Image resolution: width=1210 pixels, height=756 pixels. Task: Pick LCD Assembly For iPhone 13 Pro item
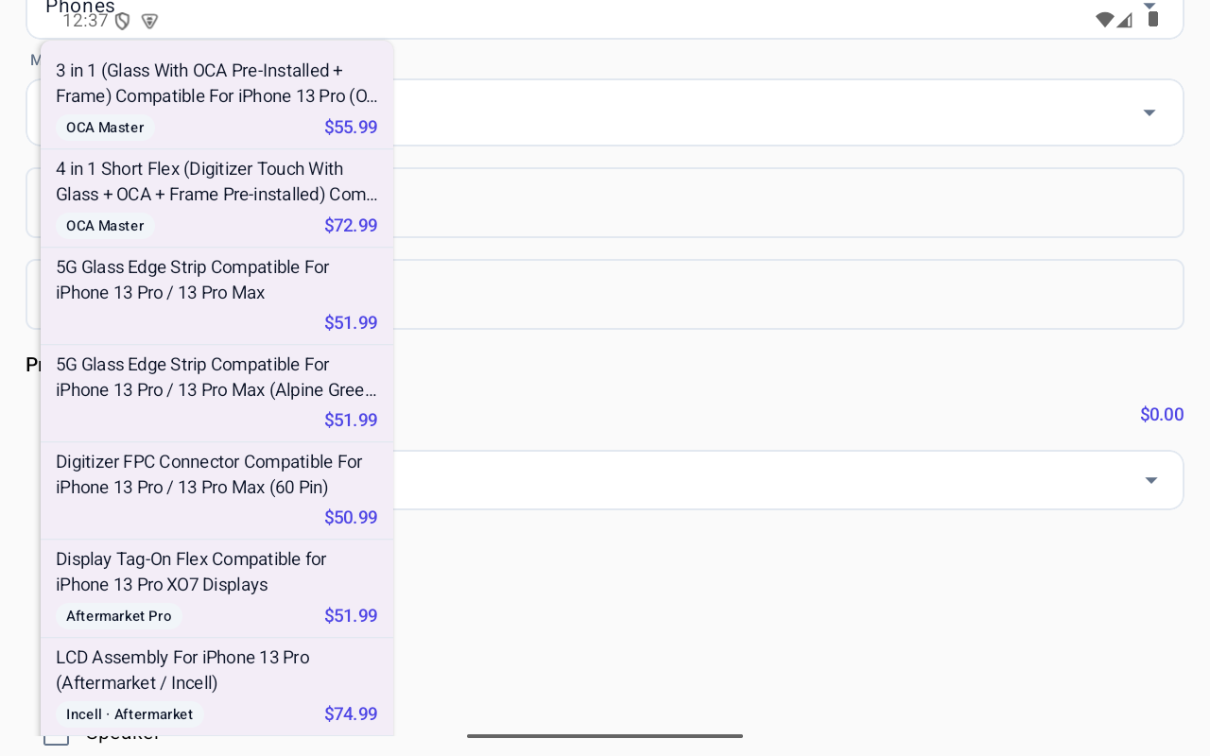pyautogui.click(x=216, y=686)
